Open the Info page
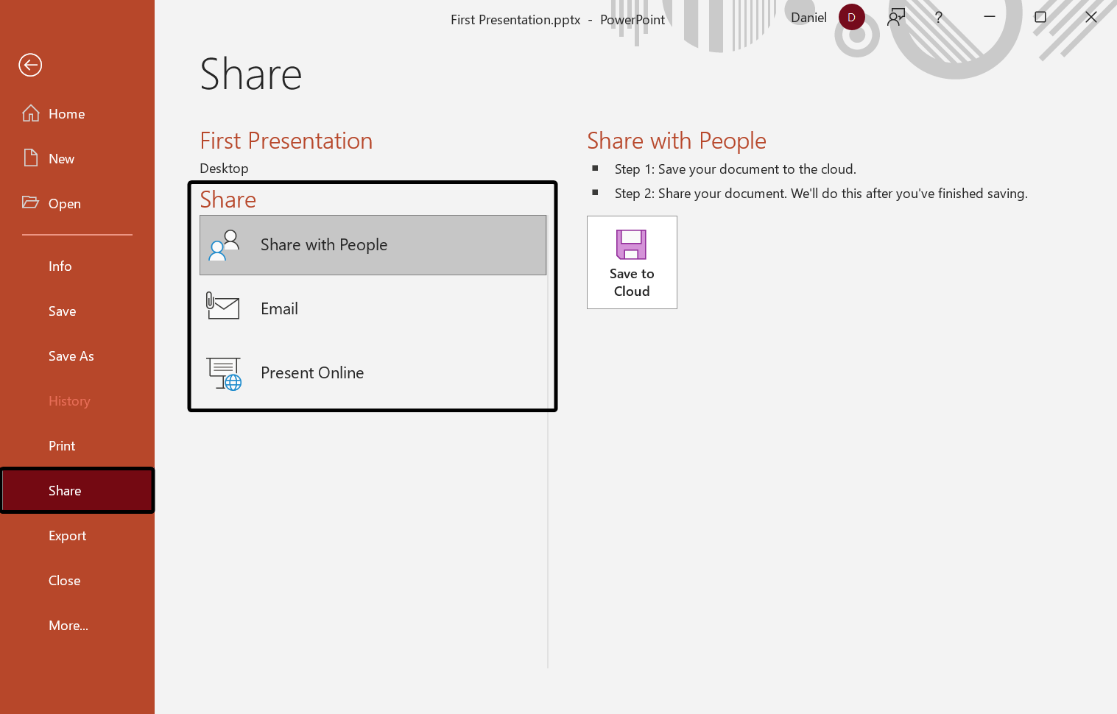The image size is (1117, 714). 60,266
